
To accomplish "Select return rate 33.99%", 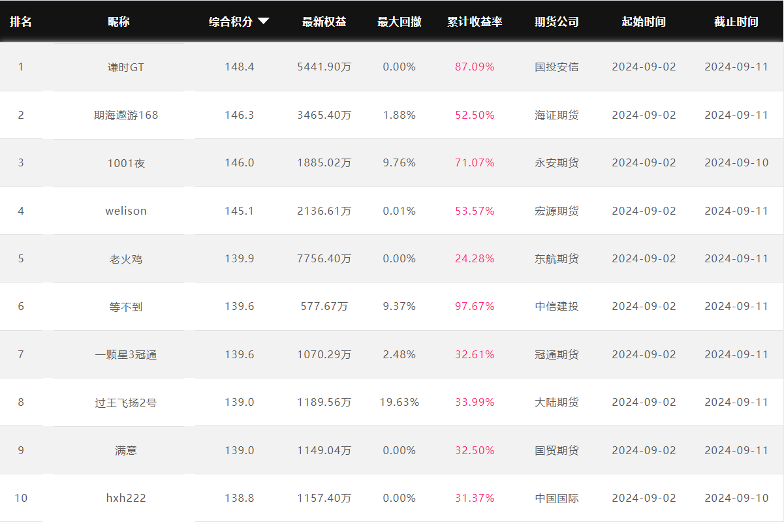I will pos(475,402).
